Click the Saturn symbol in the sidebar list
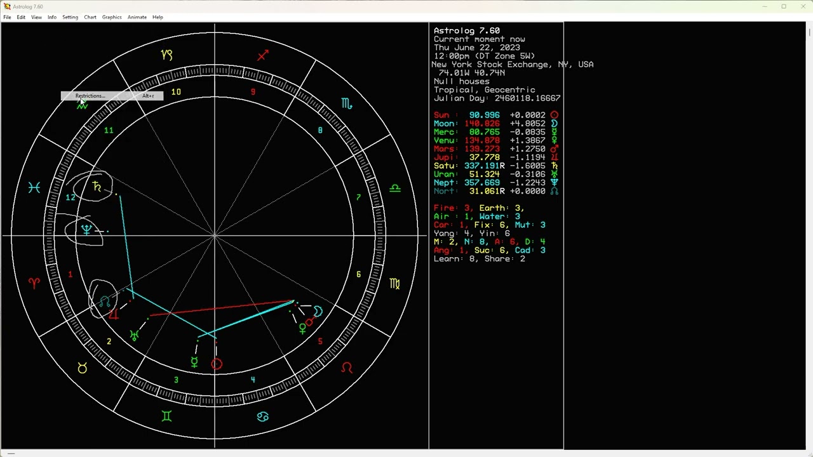This screenshot has height=457, width=813. coord(554,166)
